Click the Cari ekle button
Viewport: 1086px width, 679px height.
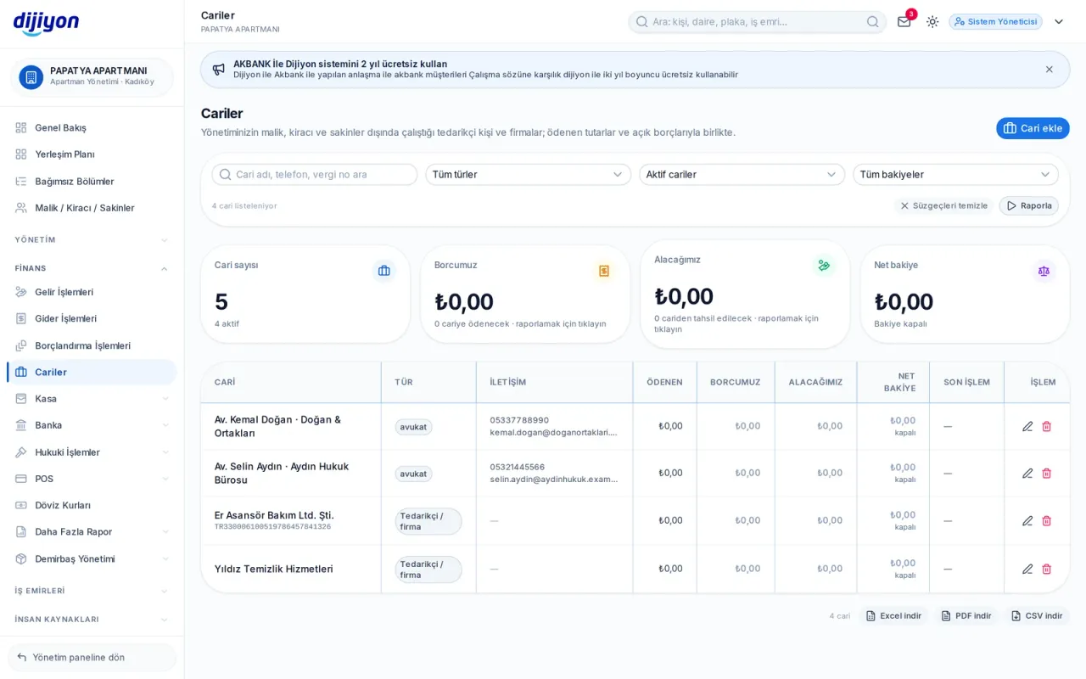1033,128
